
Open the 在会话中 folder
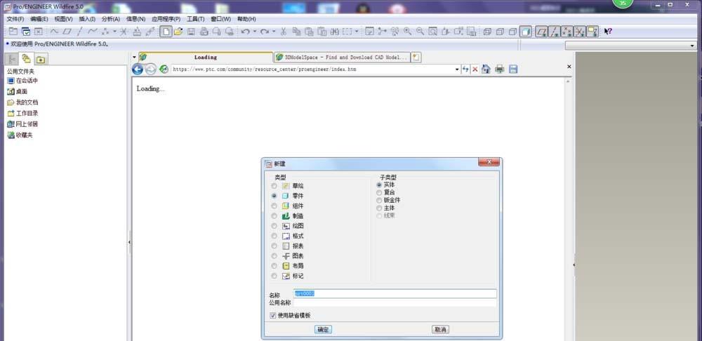pyautogui.click(x=22, y=81)
